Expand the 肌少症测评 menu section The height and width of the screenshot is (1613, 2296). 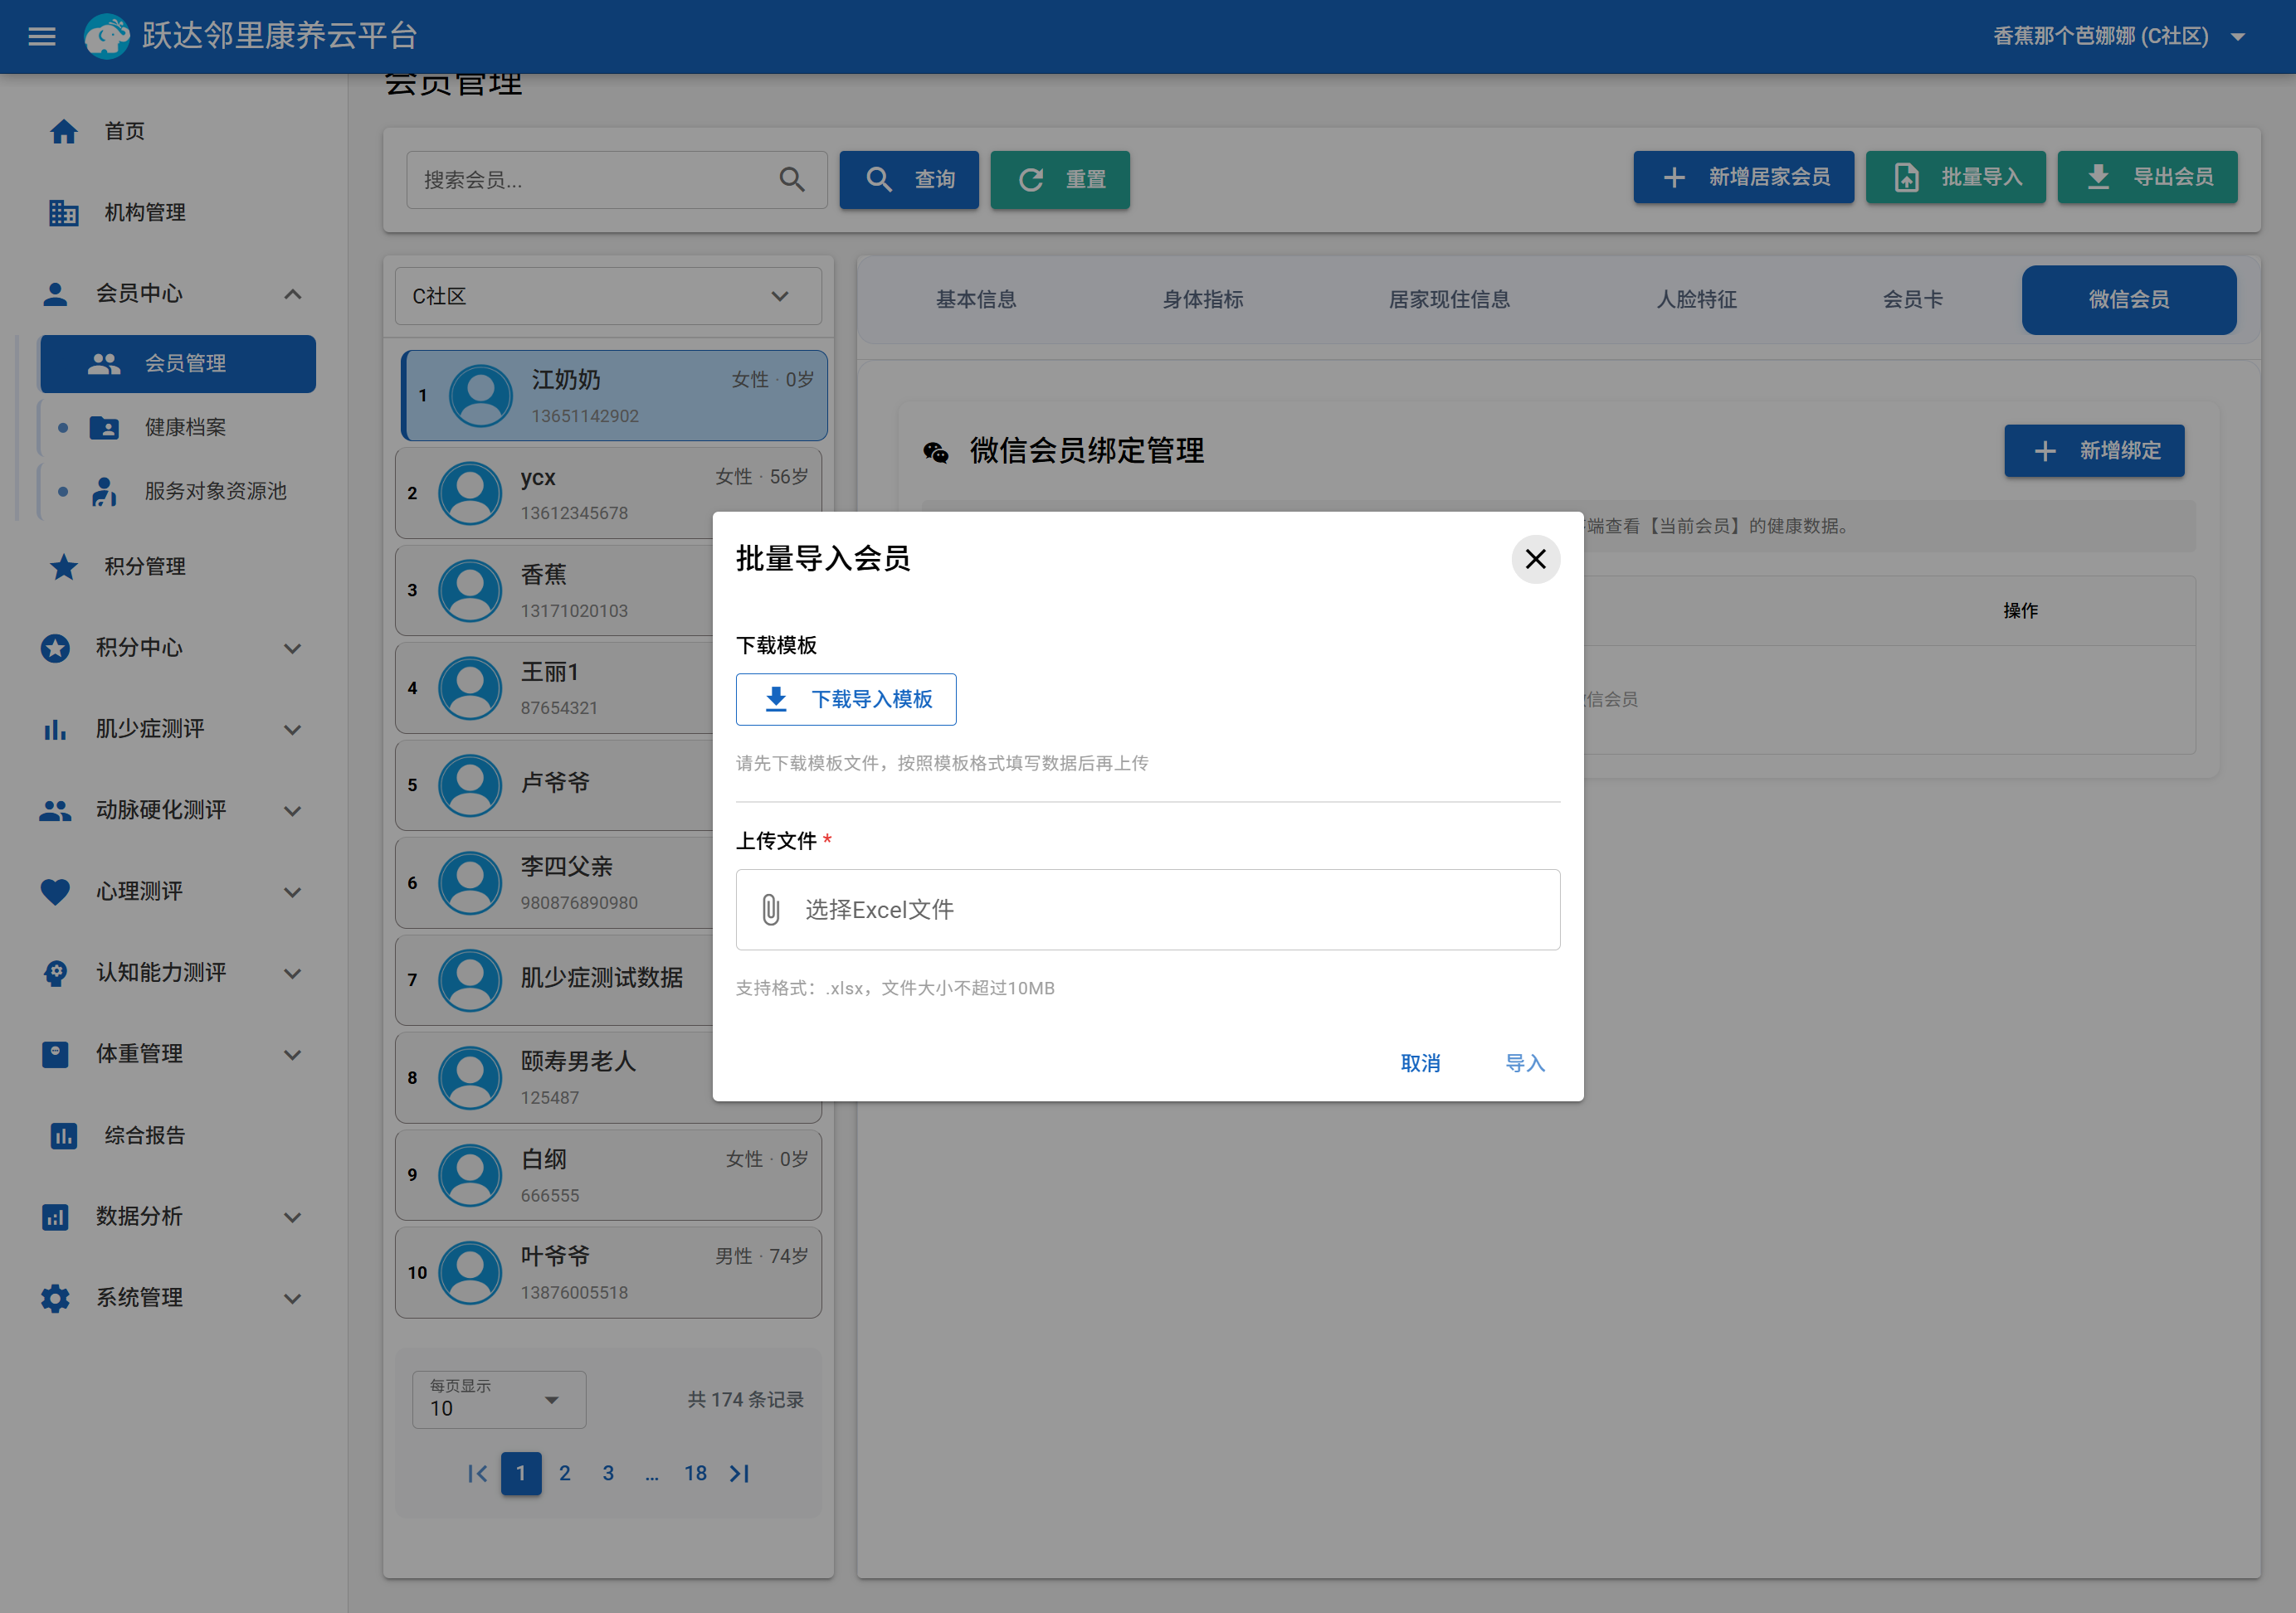[293, 730]
